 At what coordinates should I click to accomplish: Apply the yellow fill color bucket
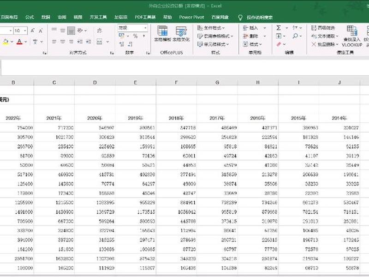[6, 42]
